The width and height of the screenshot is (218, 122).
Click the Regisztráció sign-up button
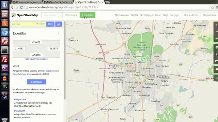click(x=209, y=15)
